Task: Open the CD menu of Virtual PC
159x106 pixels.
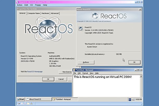Action: tap(32, 5)
